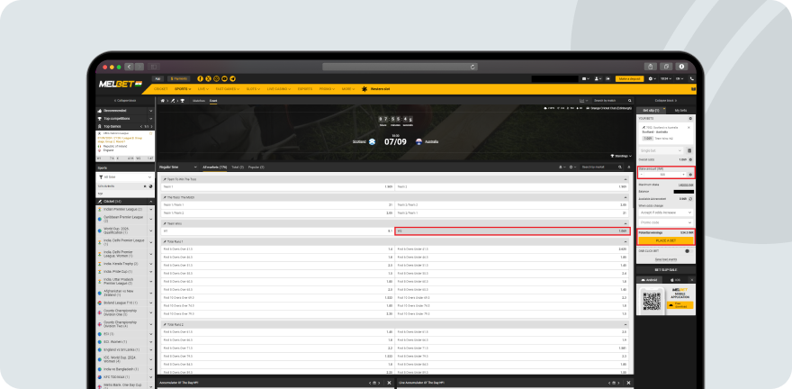Open the Sports menu dropdown
Viewport: 792px width, 389px height.
pyautogui.click(x=183, y=89)
